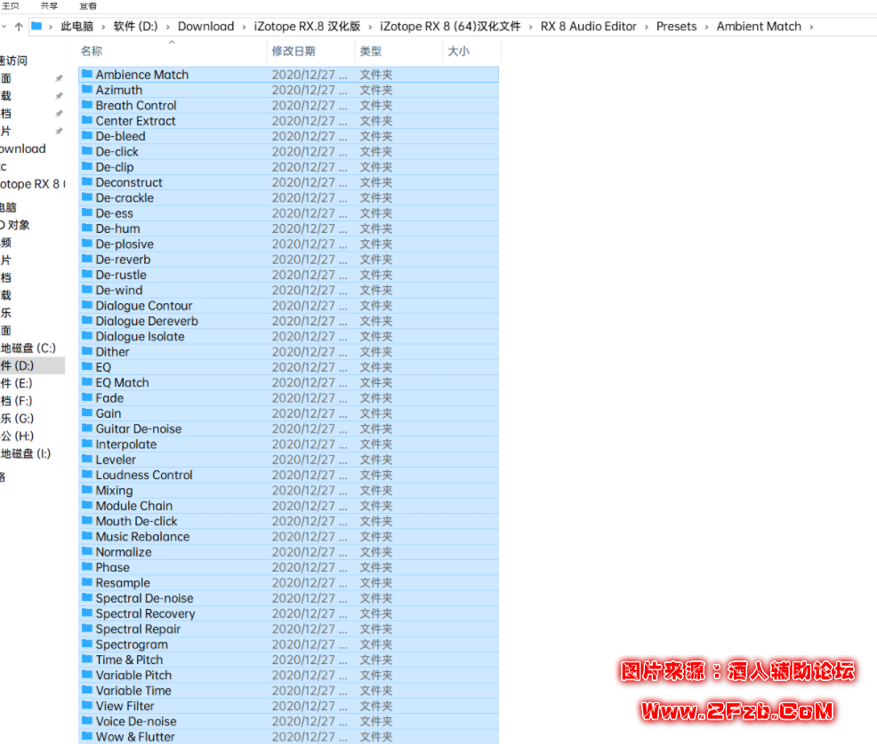Expand chevron after RX 8 Audio Editor breadcrumb
877x744 pixels.
(x=647, y=27)
